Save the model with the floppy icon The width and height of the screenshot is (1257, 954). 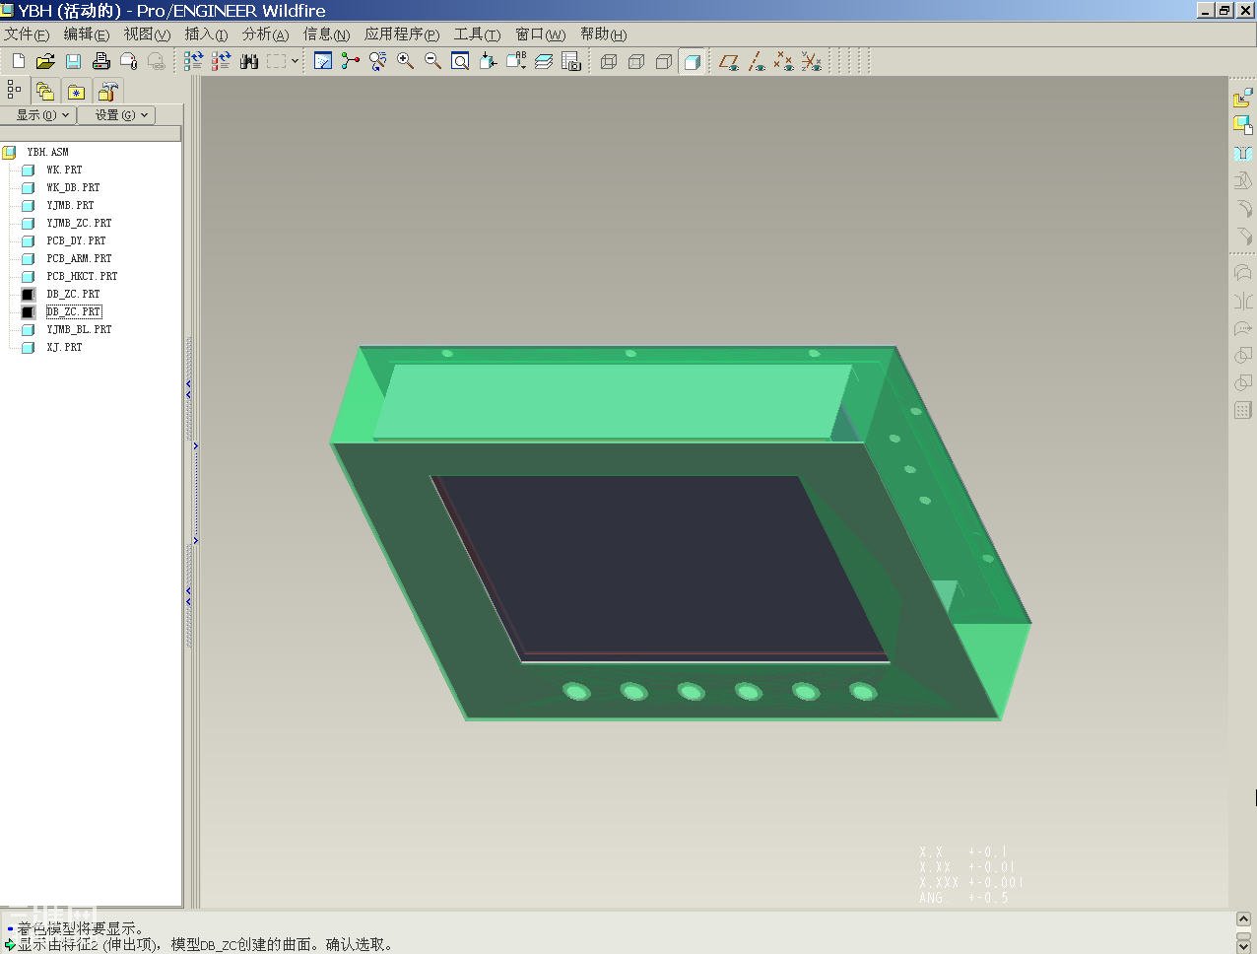click(73, 61)
